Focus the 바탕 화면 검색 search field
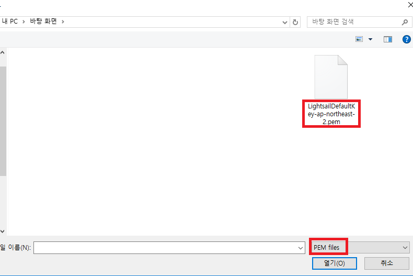The image size is (413, 276). coord(359,22)
